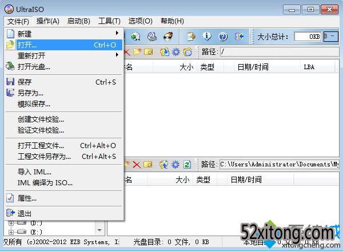Screen dimensions: 343x251
Task: Click 创建文件校验... menu entry
Action: (x=63, y=119)
